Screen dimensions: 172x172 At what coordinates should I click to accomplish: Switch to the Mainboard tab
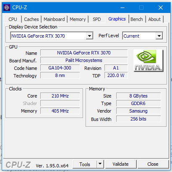(54, 19)
